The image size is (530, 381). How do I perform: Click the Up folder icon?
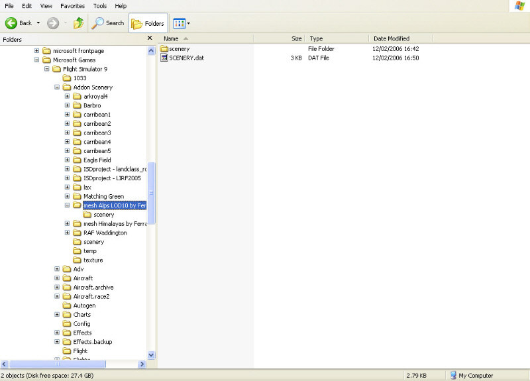coord(79,23)
